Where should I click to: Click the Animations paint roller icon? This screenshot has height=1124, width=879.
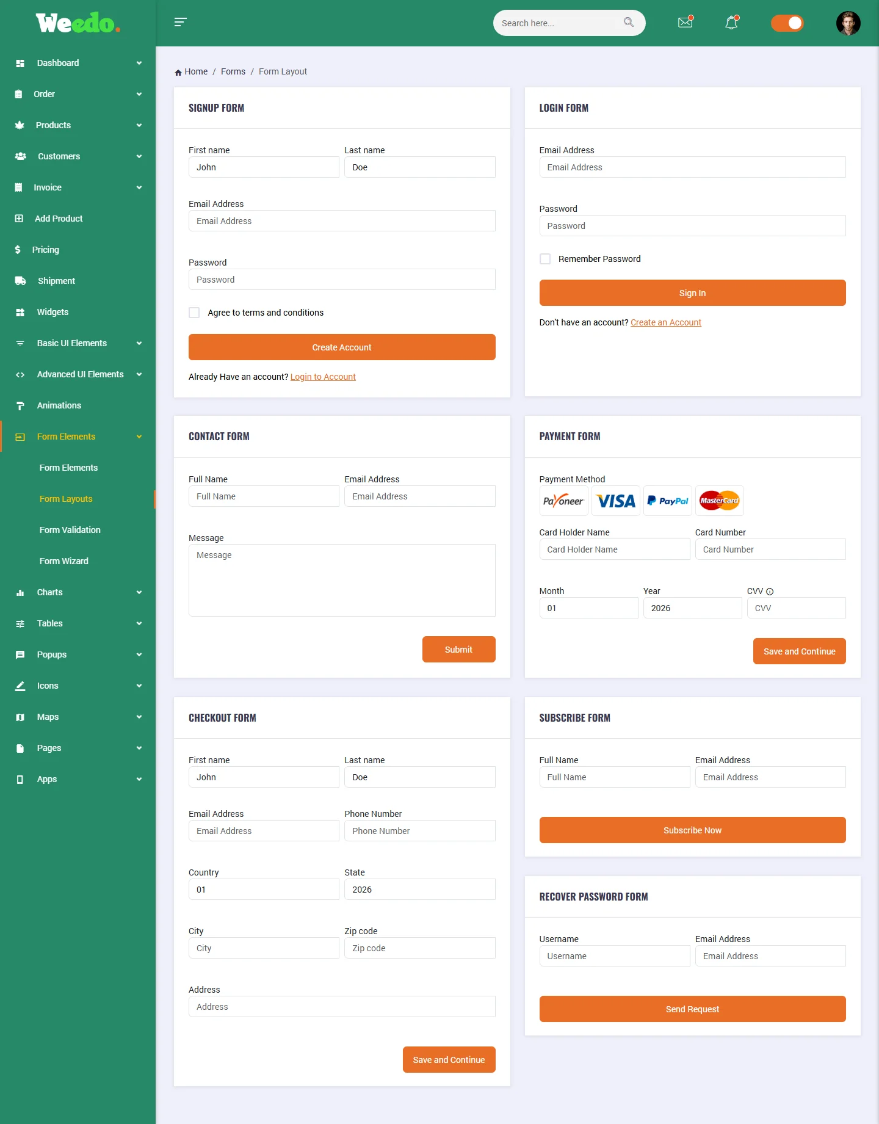tap(20, 405)
